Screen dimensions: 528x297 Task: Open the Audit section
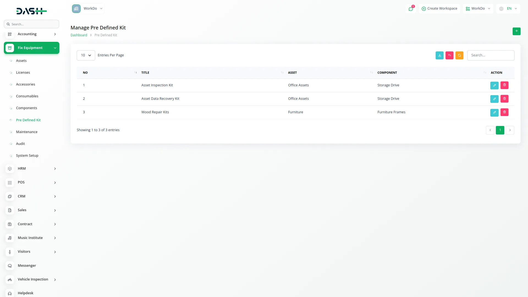(x=20, y=144)
